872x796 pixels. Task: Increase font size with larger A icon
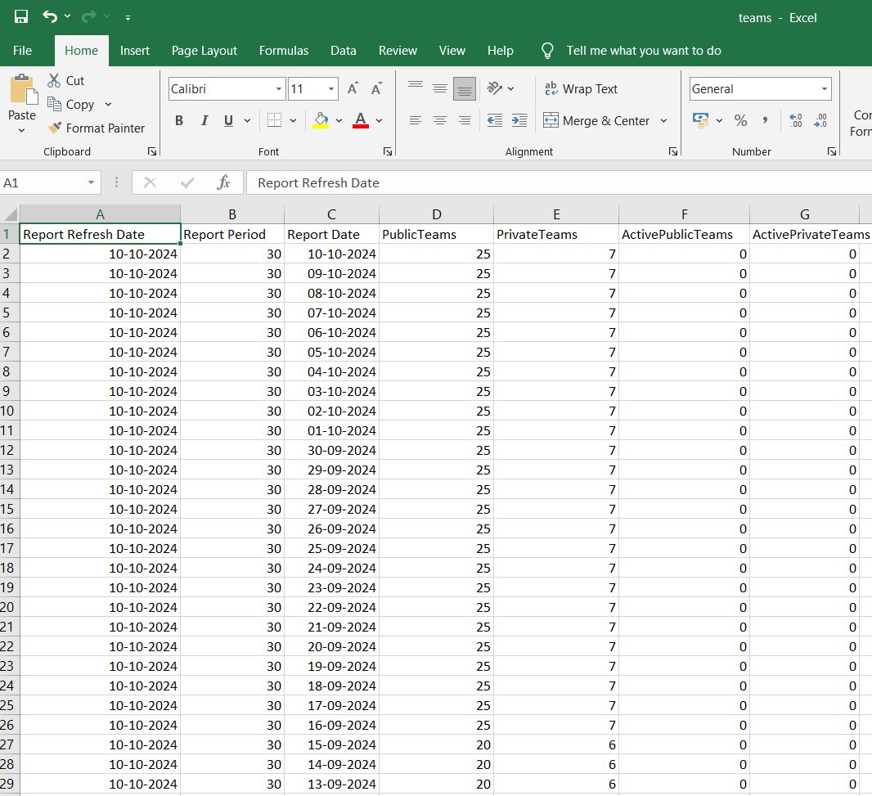(x=353, y=89)
